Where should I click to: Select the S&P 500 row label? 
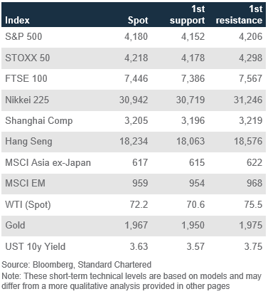[x=23, y=37]
